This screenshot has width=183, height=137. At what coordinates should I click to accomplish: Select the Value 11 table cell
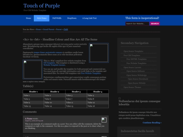(x=76, y=102)
